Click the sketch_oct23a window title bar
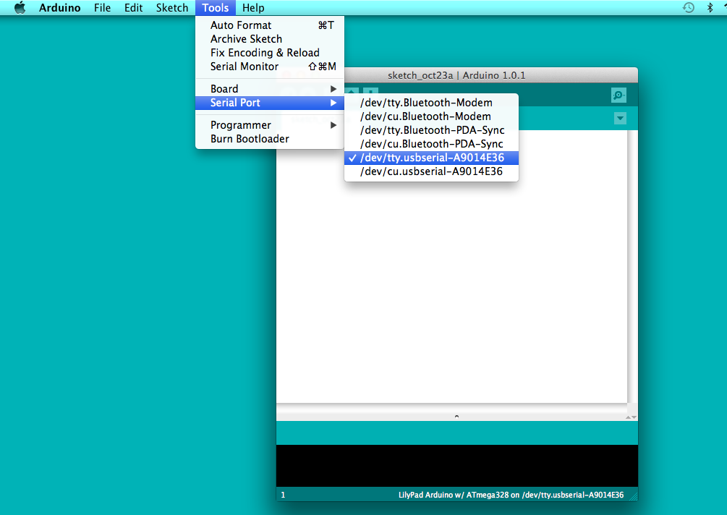The image size is (727, 515). coord(456,75)
